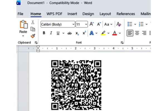Toggle Bold formatting
This screenshot has width=167, height=111.
coord(44,33)
